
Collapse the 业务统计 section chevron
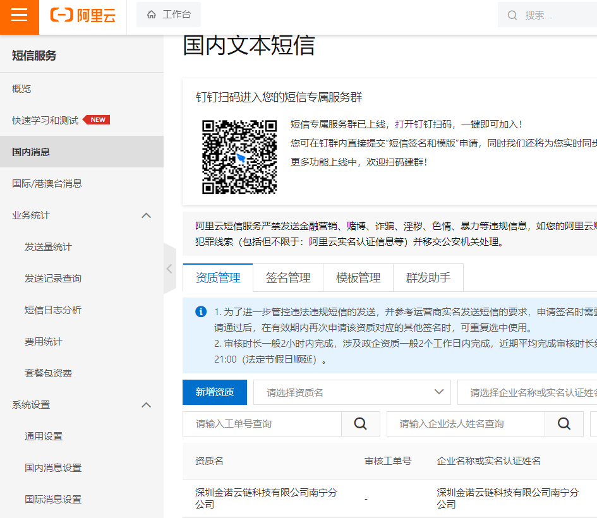tap(146, 215)
